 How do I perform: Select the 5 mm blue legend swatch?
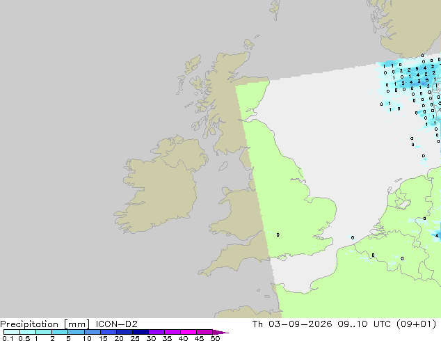[76, 332]
